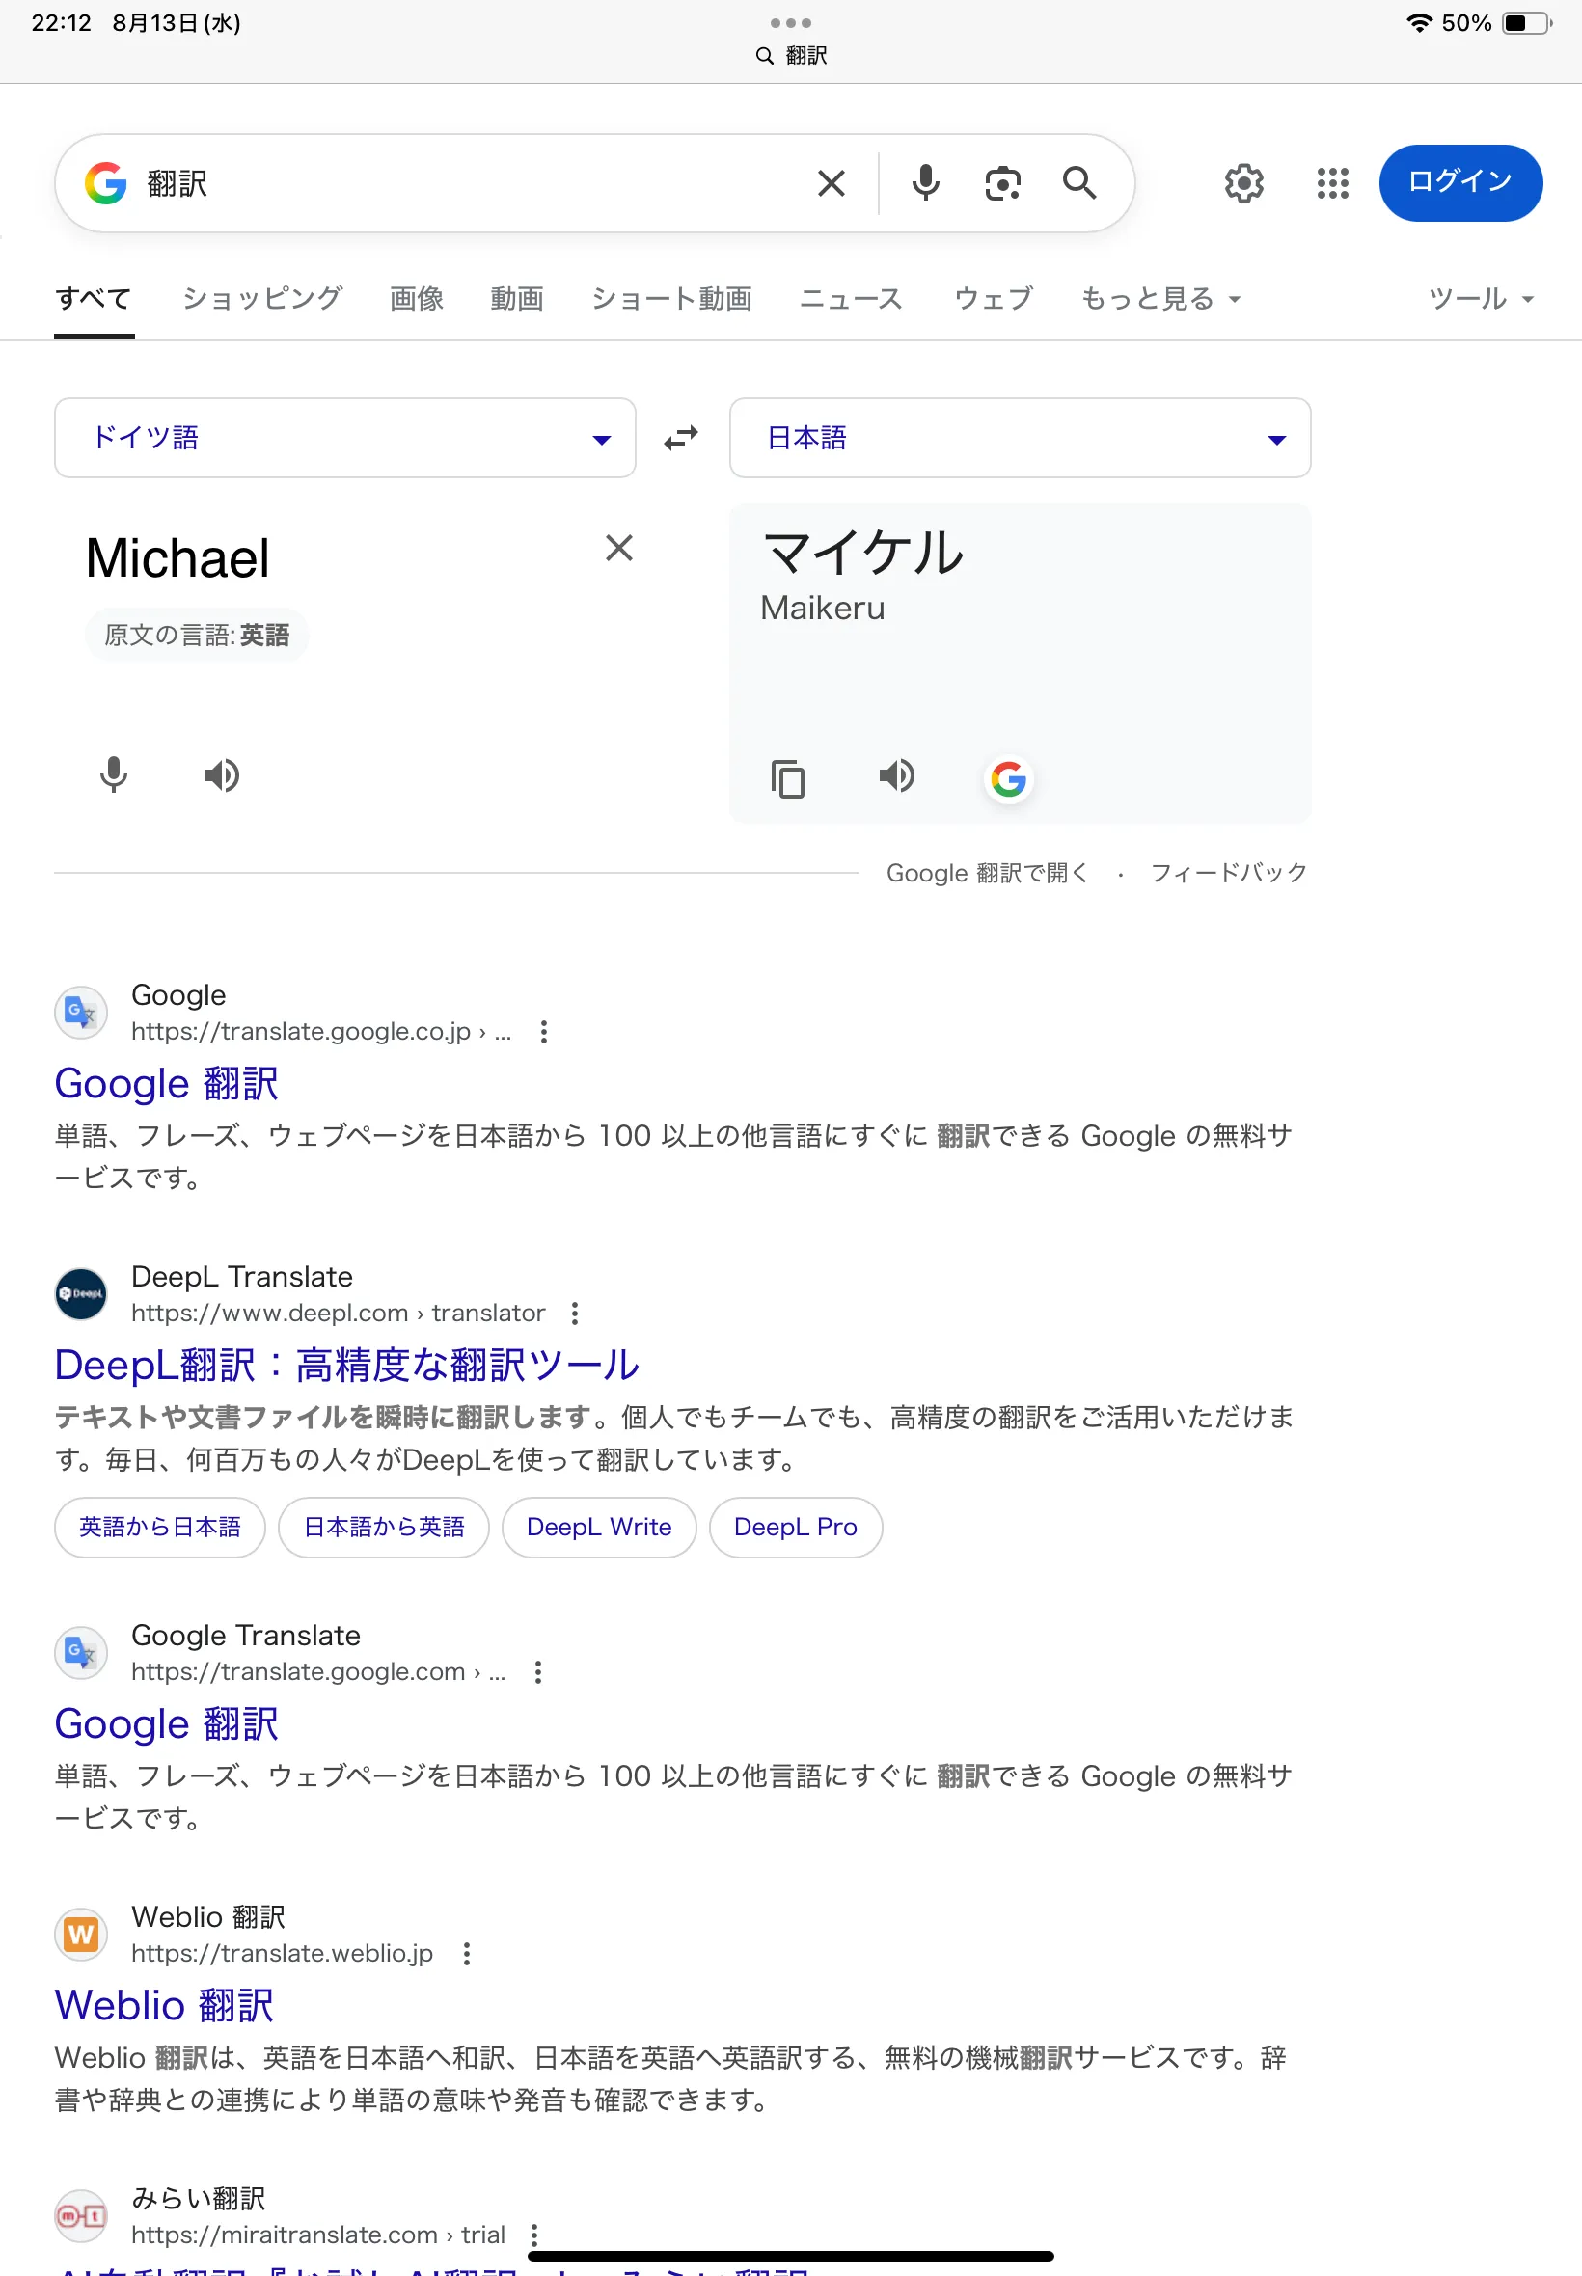This screenshot has width=1582, height=2276.
Task: Click the みらい翻訳 favicon
Action: click(x=80, y=2215)
